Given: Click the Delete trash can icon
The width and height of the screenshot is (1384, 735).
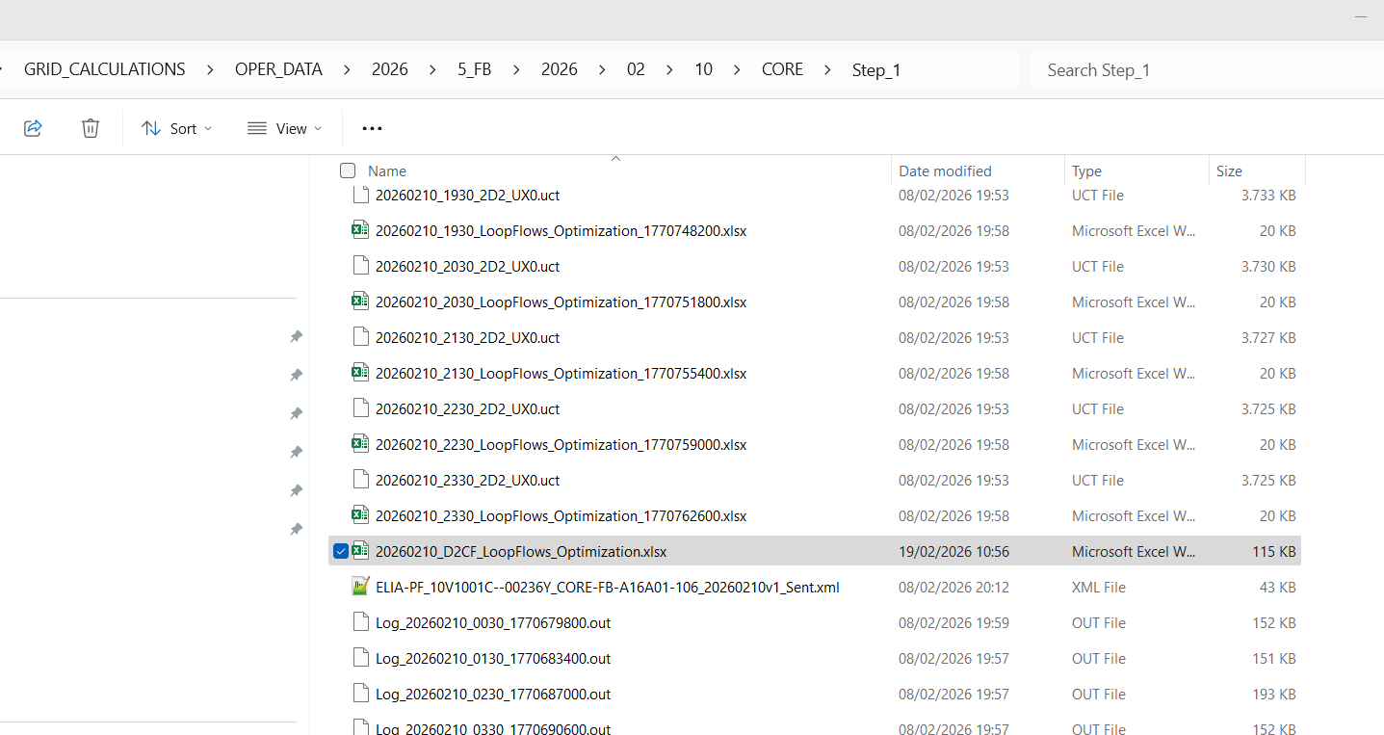Looking at the screenshot, I should 90,128.
